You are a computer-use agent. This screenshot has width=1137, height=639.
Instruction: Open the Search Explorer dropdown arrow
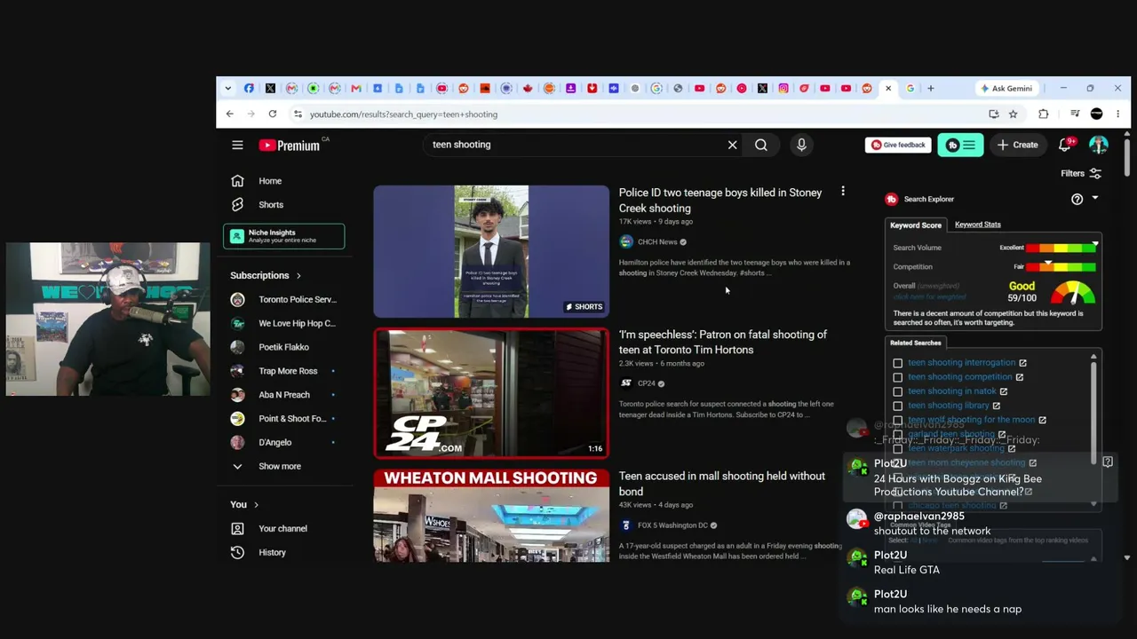click(1094, 198)
